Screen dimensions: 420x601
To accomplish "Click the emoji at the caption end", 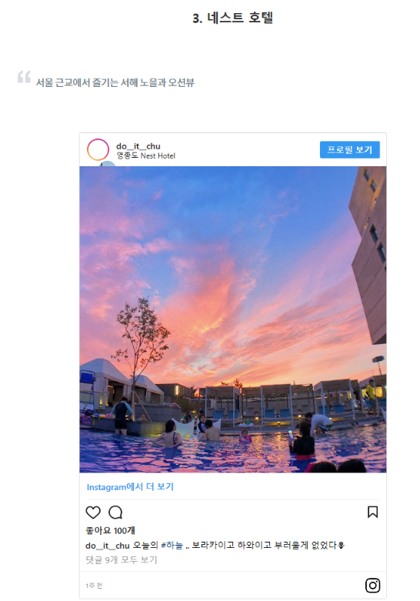I will pos(341,545).
